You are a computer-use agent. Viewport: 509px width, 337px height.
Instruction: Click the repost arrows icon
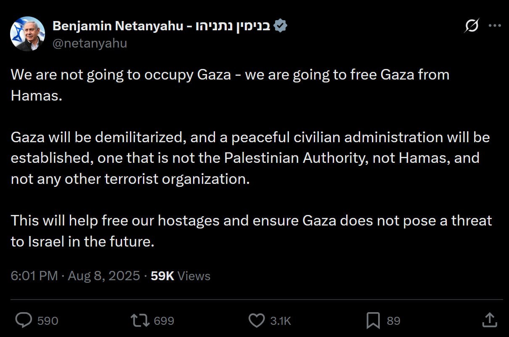140,321
